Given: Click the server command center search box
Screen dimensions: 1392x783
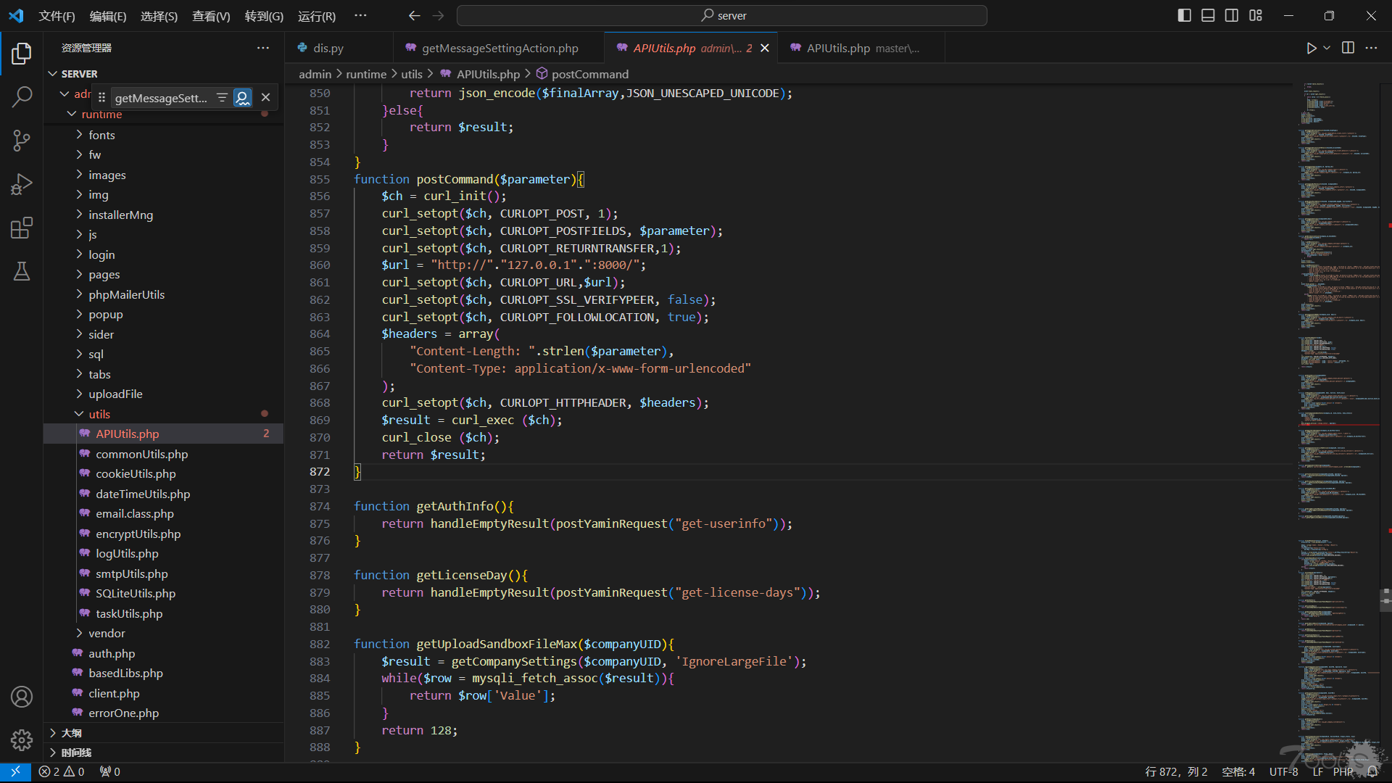Looking at the screenshot, I should (x=721, y=15).
